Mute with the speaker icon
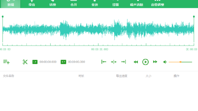 tap(165, 62)
